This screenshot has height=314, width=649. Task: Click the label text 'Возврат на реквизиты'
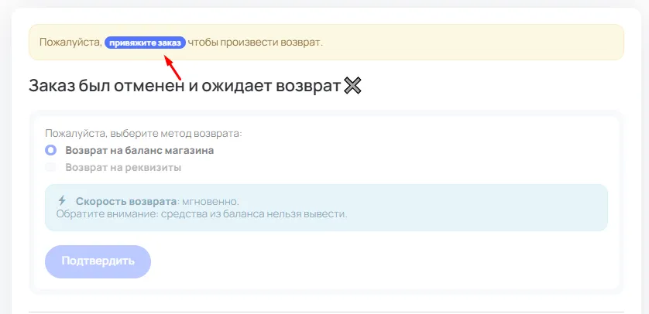(123, 168)
